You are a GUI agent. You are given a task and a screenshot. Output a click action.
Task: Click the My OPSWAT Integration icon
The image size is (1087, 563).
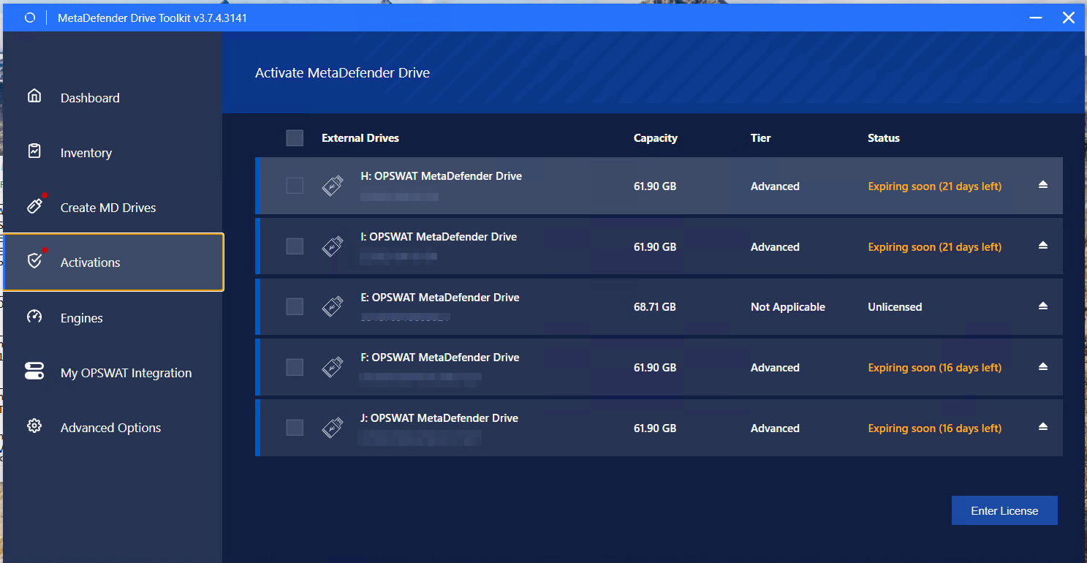(34, 371)
